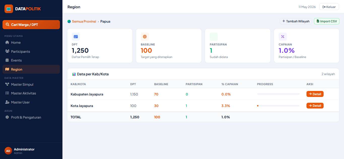The width and height of the screenshot is (344, 159).
Task: Click the 1.0% Capaian card value
Action: coord(287,50)
